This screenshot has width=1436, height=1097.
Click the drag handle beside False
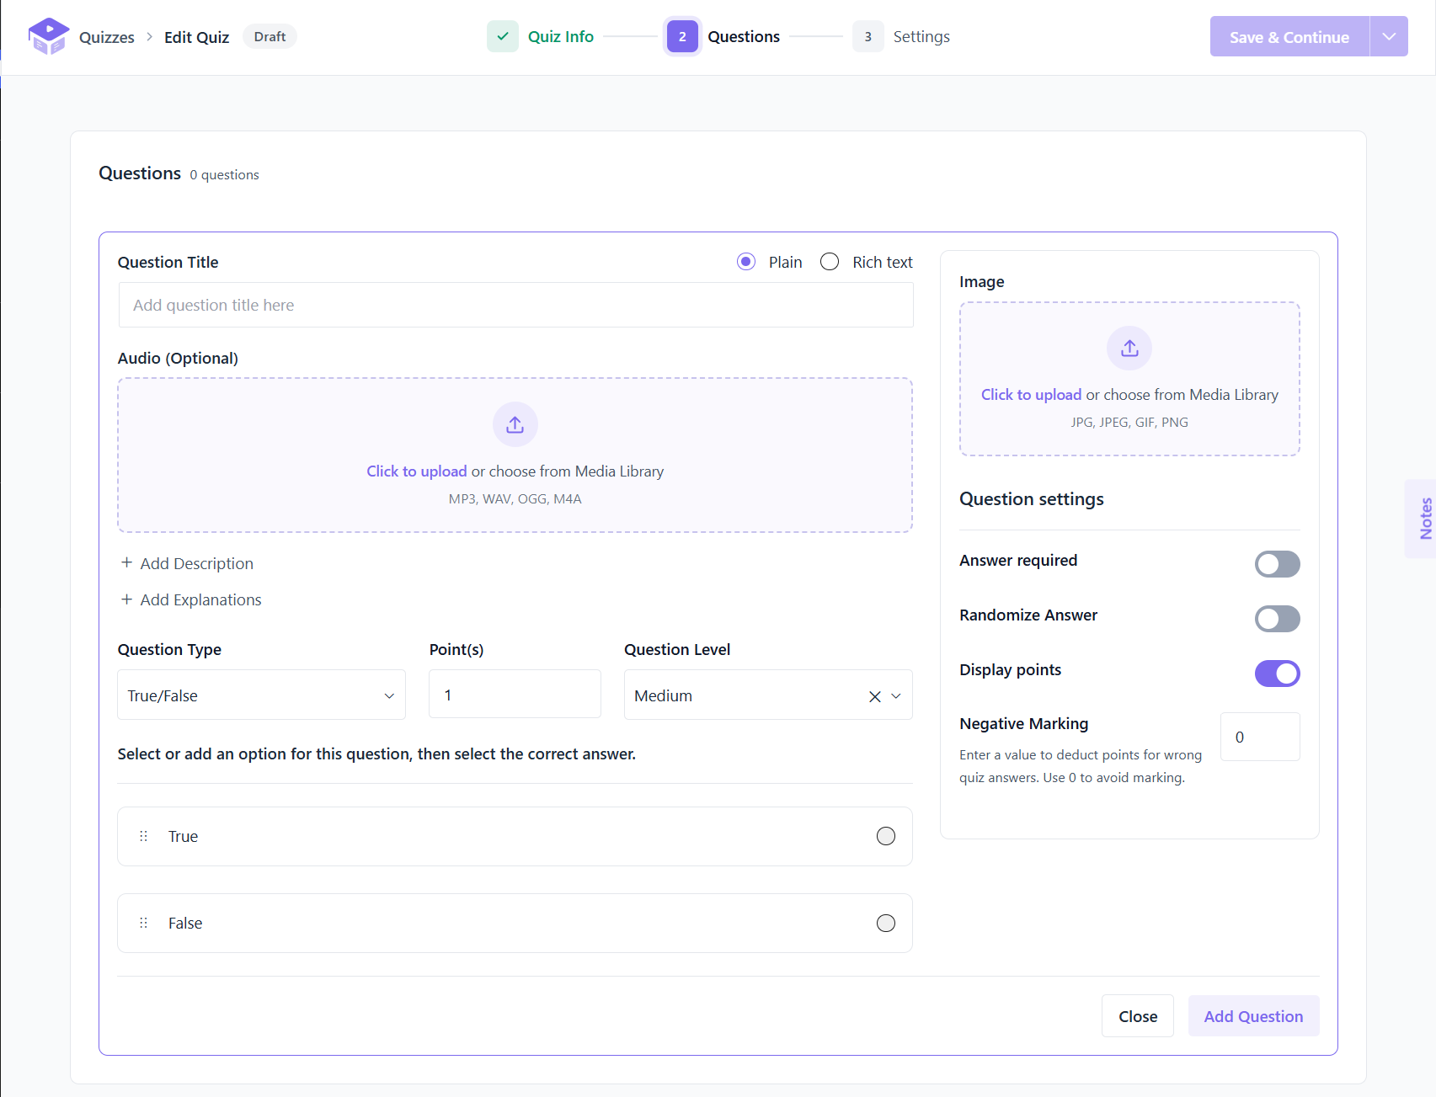point(143,923)
